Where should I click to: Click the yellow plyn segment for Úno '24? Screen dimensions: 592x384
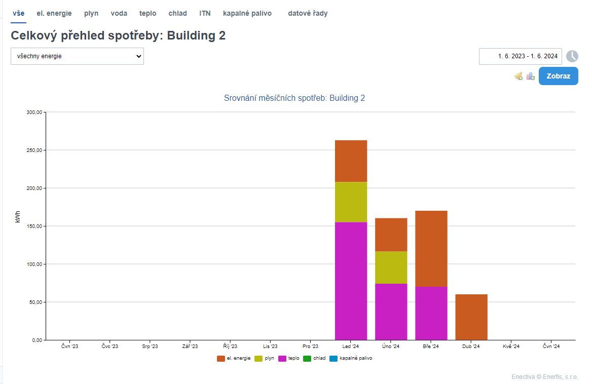click(391, 267)
